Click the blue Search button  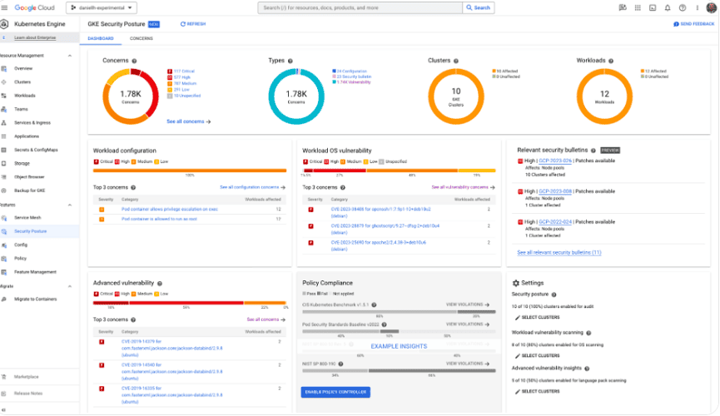478,7
